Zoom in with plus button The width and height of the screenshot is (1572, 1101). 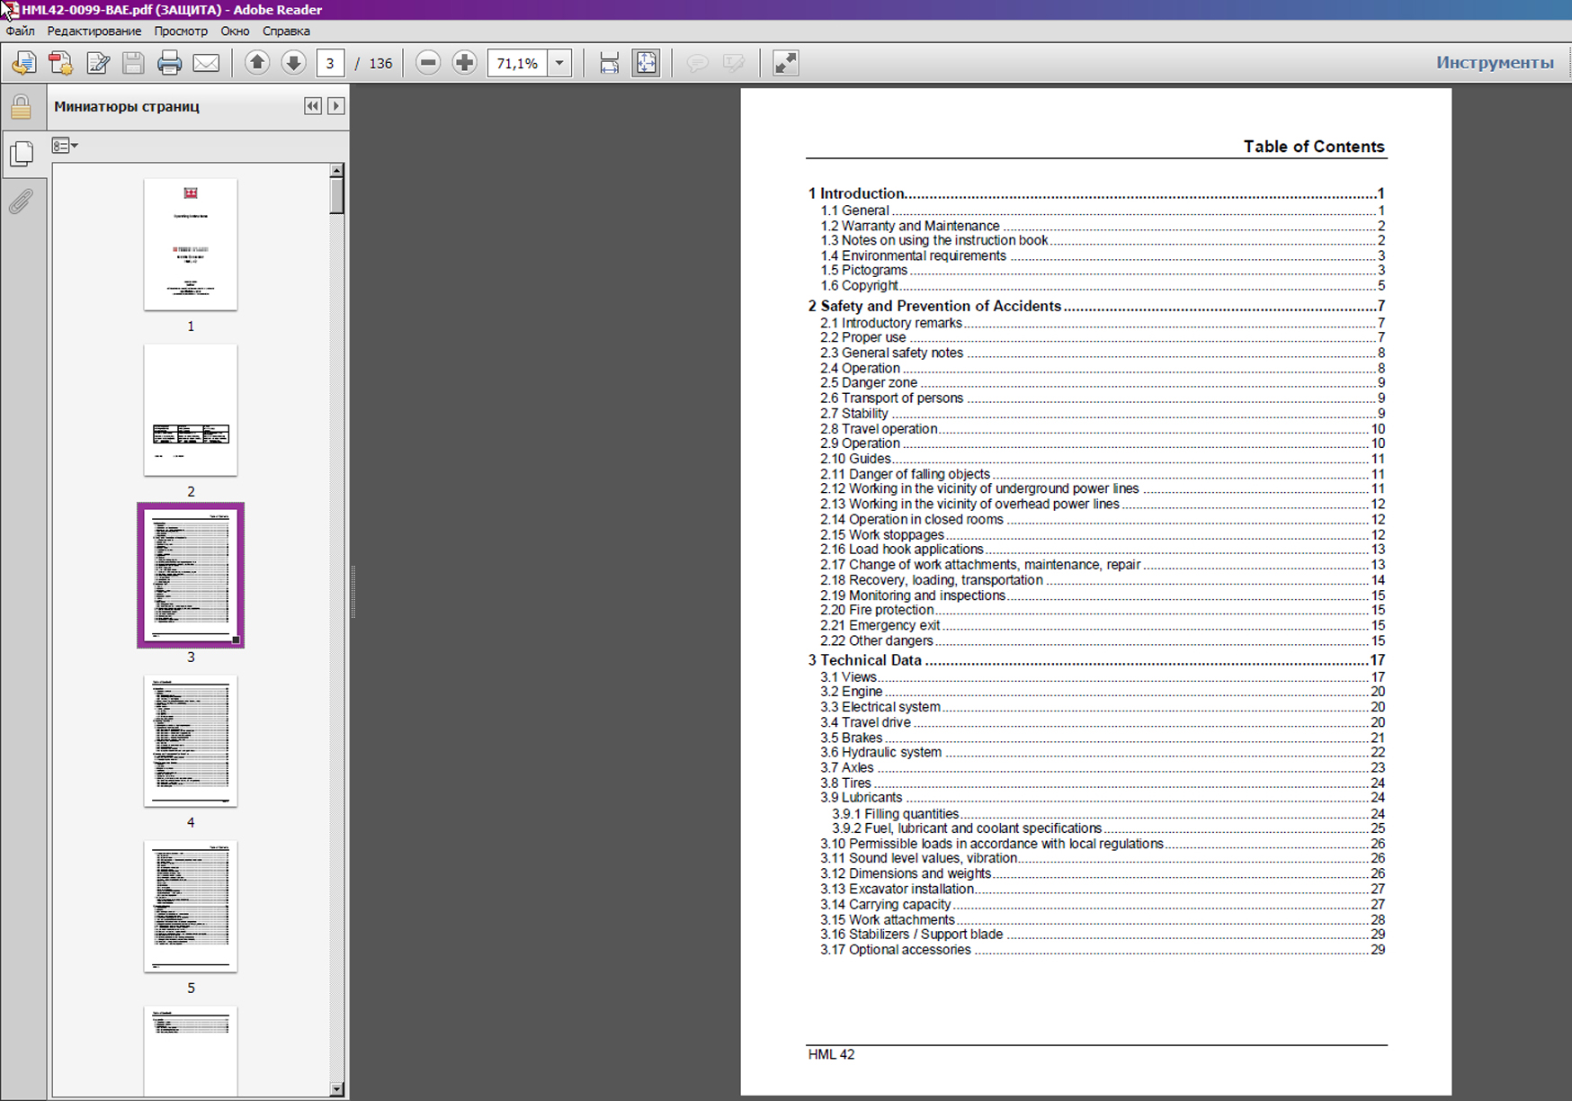[464, 63]
